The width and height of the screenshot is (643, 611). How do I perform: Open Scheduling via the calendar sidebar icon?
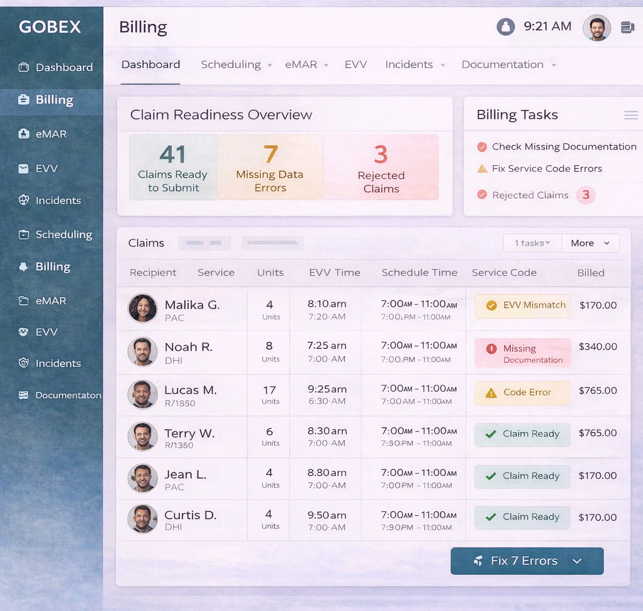point(24,234)
